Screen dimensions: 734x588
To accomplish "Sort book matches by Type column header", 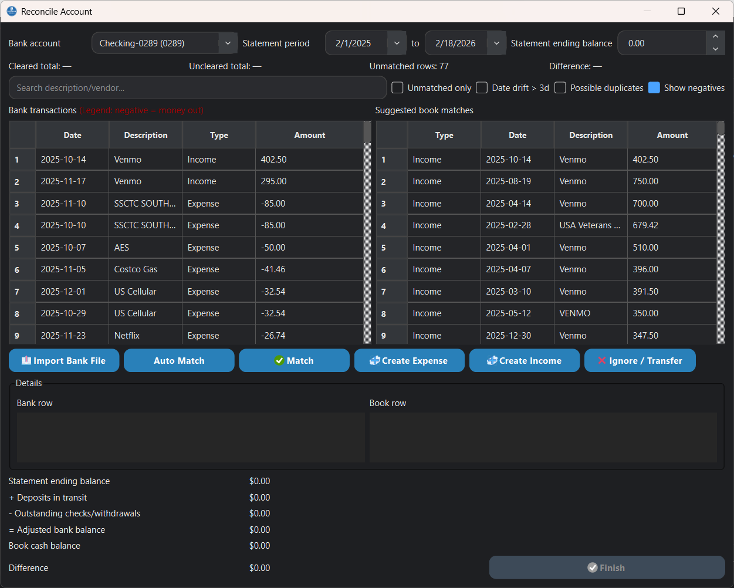I will point(444,135).
